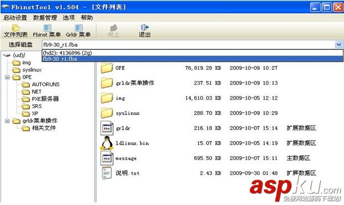Select the AUTORUNS folder in the tree
Screen dimensions: 344x205
click(45, 85)
